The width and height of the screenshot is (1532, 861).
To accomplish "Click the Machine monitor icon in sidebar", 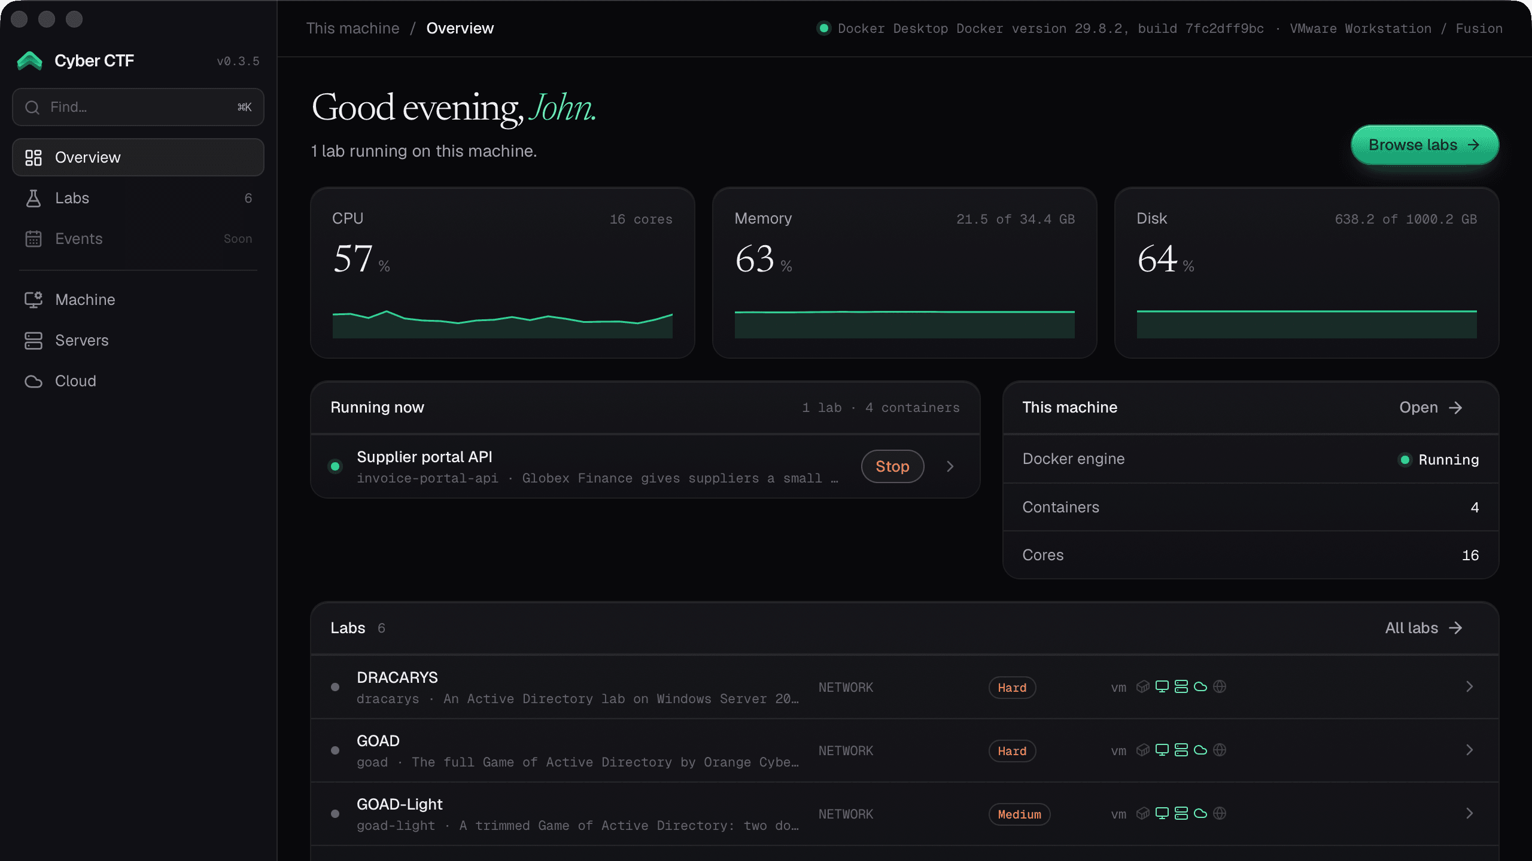I will 34,300.
